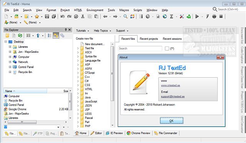Click the Cut scissors toolbar icon
Screen dimensions: 246x143
point(83,16)
